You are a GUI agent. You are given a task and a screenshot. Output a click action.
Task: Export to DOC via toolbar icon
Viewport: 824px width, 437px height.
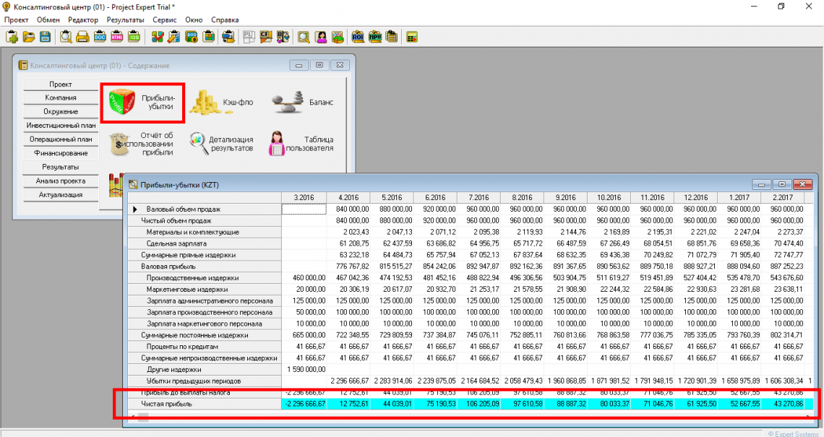click(x=100, y=37)
